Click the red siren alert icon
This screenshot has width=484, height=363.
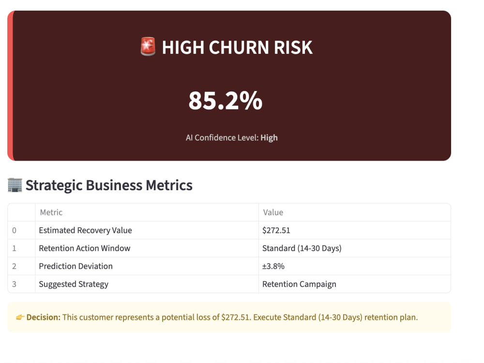(x=148, y=46)
